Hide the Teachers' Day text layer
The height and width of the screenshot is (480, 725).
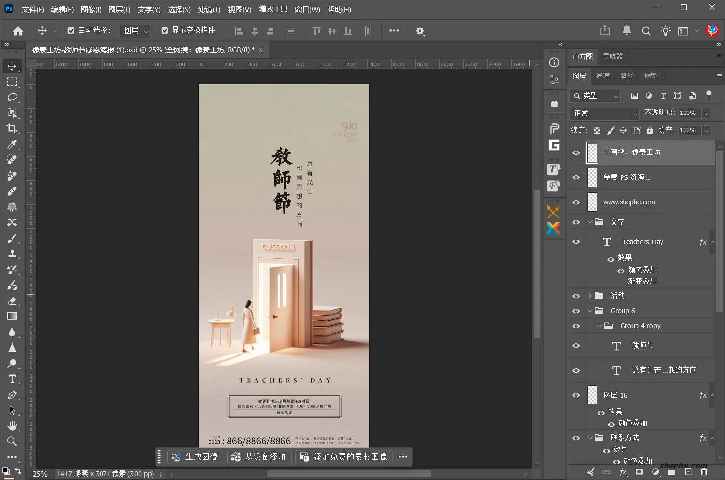(576, 242)
